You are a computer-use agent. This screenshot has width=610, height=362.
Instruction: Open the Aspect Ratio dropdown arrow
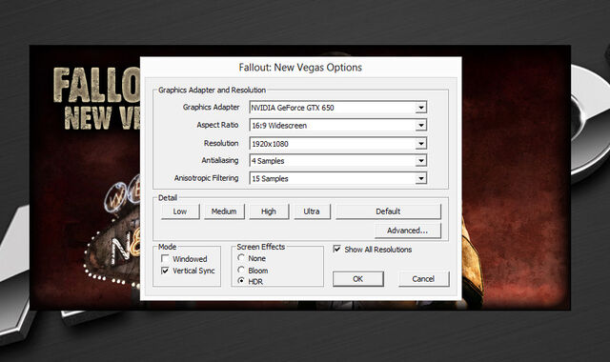[421, 125]
